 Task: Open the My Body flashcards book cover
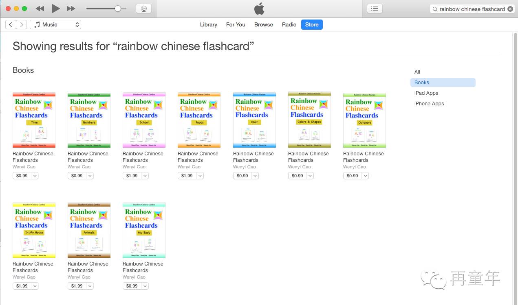[144, 230]
